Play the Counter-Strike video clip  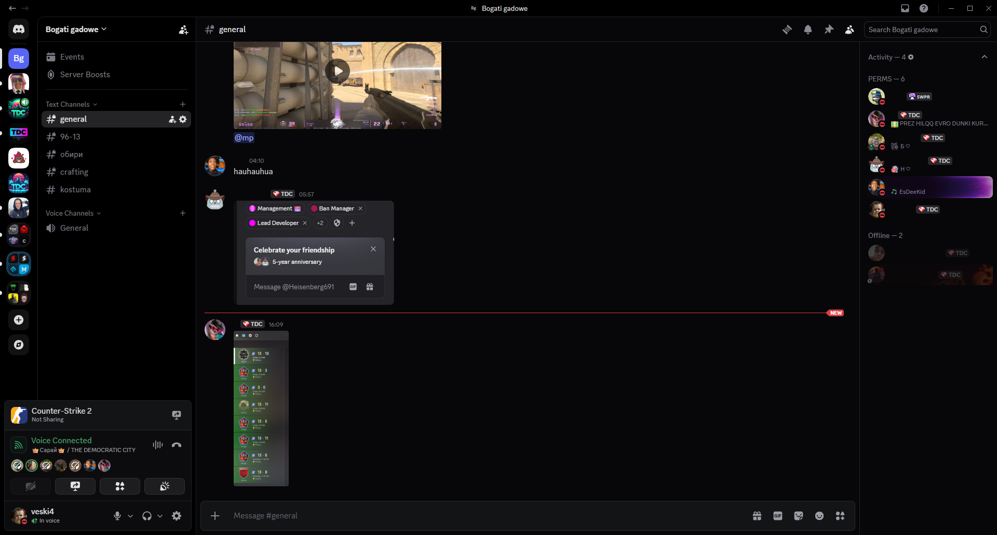click(338, 71)
